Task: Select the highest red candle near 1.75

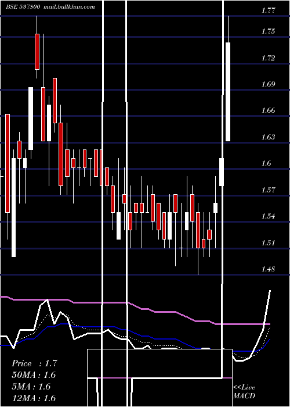Action: coord(37,52)
